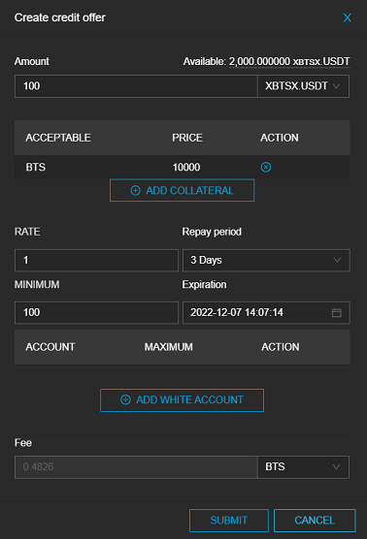Click the plus icon in Add White Account

tap(125, 399)
